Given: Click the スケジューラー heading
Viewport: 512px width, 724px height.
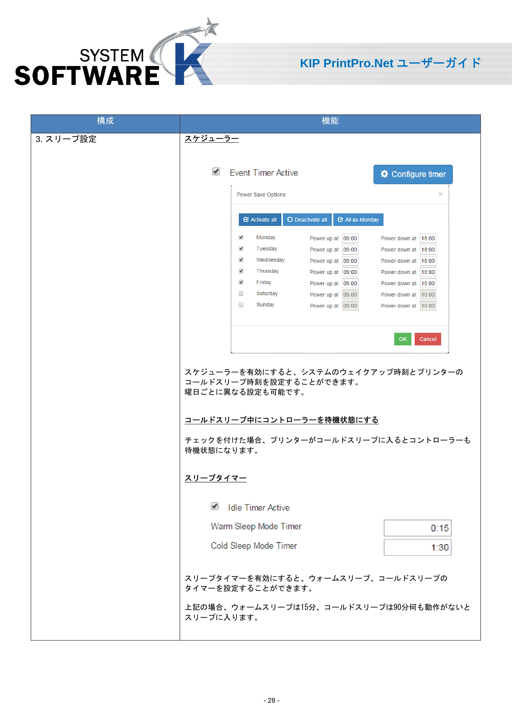Looking at the screenshot, I should (x=212, y=139).
